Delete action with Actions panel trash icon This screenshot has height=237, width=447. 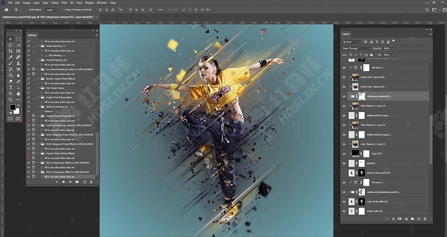pos(91,182)
